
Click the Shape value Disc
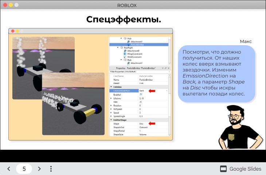point(141,124)
